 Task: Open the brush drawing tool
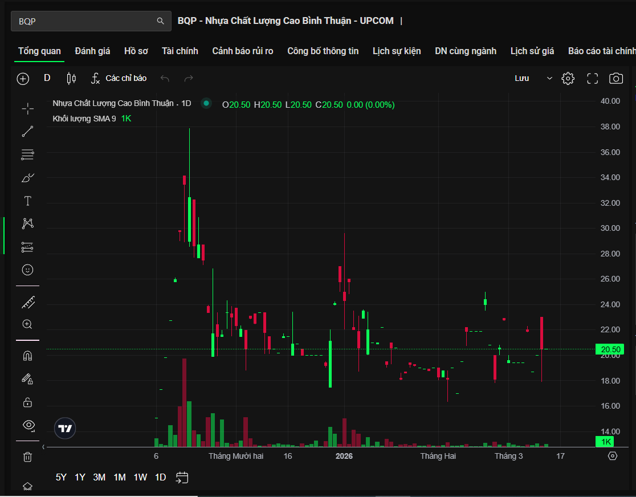coord(27,178)
